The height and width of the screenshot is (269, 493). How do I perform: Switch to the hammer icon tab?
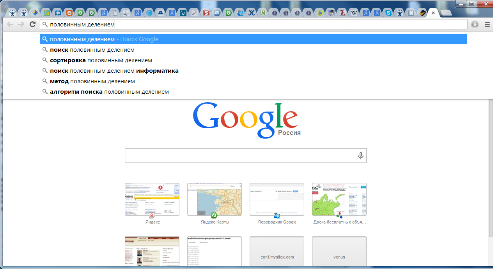click(195, 13)
